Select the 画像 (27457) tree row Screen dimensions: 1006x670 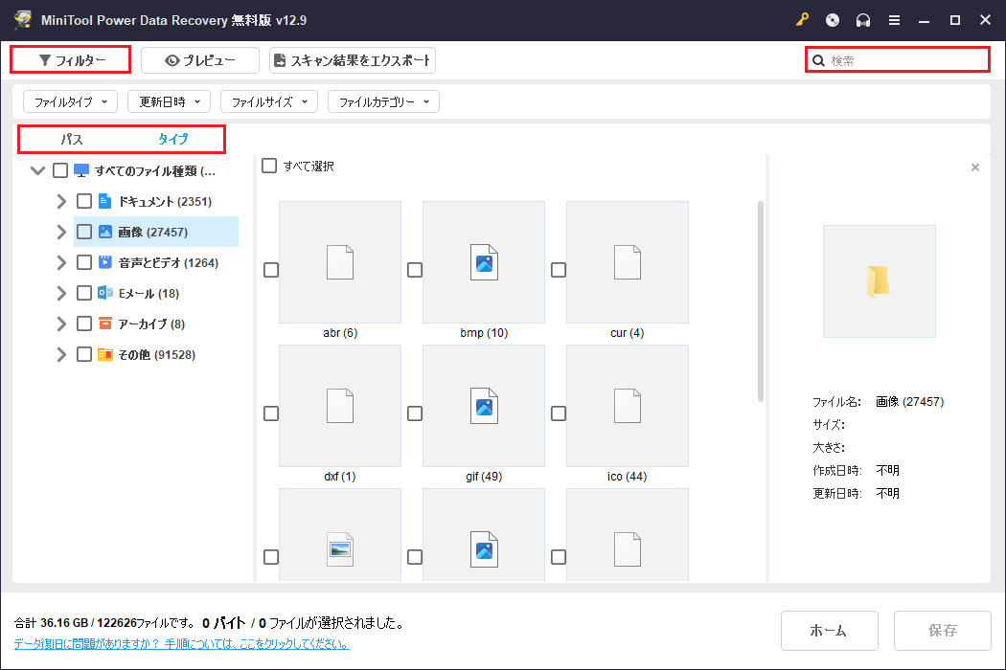tap(156, 232)
